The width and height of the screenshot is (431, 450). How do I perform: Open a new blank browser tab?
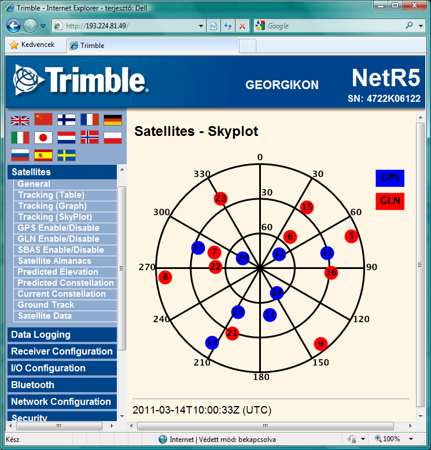(x=248, y=46)
